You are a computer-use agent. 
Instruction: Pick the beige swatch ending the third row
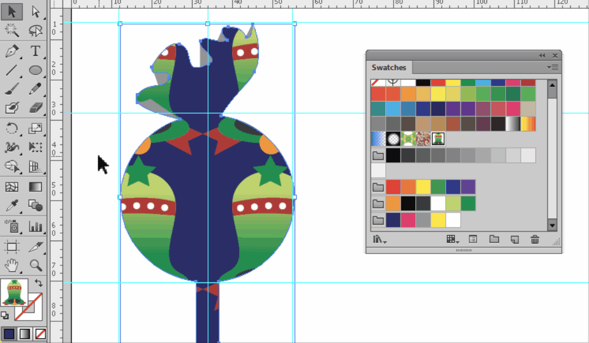point(528,109)
